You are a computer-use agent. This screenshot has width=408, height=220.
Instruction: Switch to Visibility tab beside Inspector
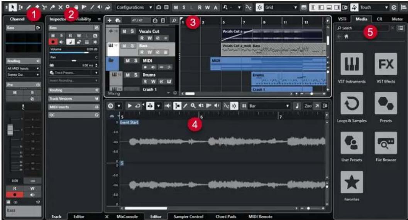coord(83,19)
